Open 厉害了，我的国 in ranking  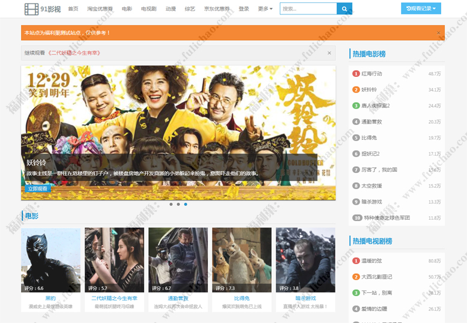(x=379, y=170)
